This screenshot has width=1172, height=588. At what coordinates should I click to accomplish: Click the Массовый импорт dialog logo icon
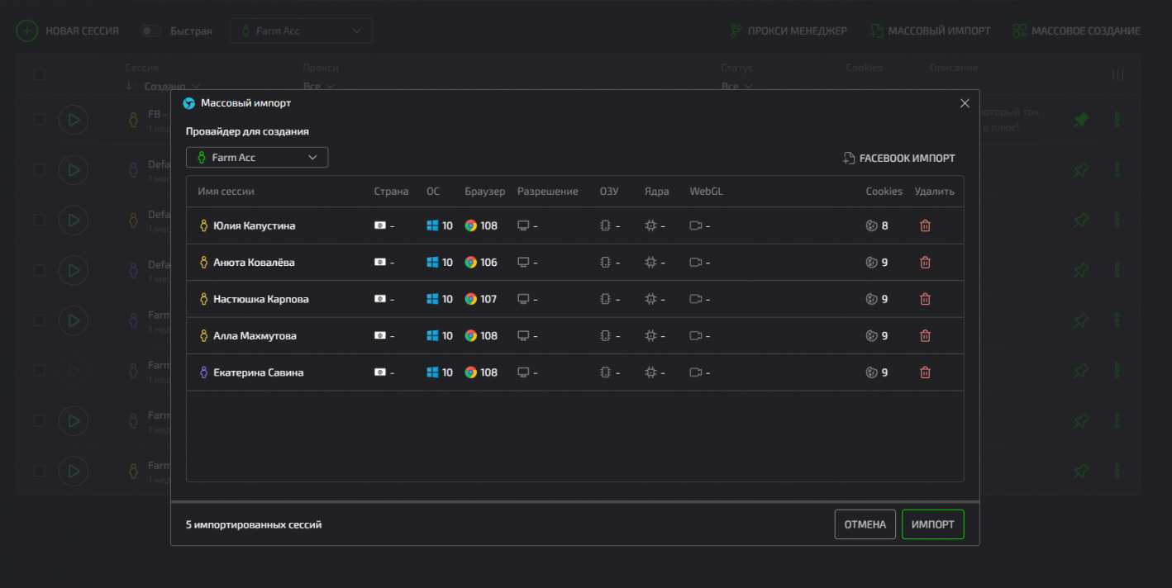tap(188, 103)
